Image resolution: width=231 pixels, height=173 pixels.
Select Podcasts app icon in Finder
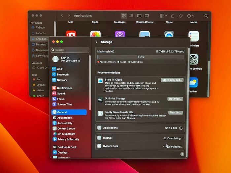pyautogui.click(x=120, y=34)
